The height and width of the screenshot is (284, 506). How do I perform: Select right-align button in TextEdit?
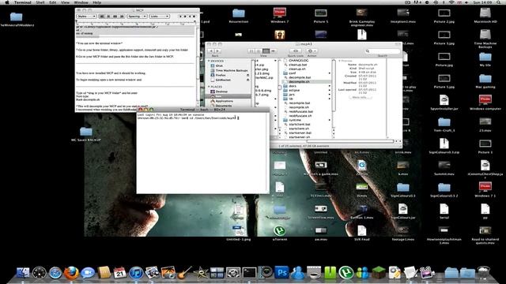[122, 16]
